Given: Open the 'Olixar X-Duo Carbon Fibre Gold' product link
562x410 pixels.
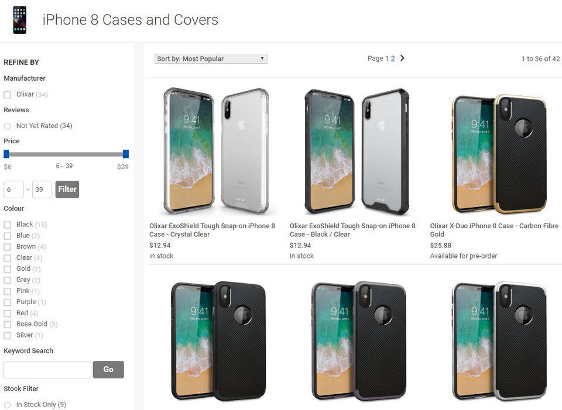Looking at the screenshot, I should [x=492, y=229].
